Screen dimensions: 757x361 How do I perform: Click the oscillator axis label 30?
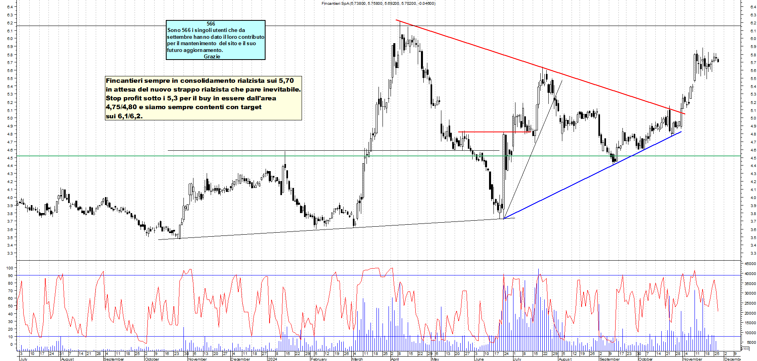pyautogui.click(x=11, y=321)
